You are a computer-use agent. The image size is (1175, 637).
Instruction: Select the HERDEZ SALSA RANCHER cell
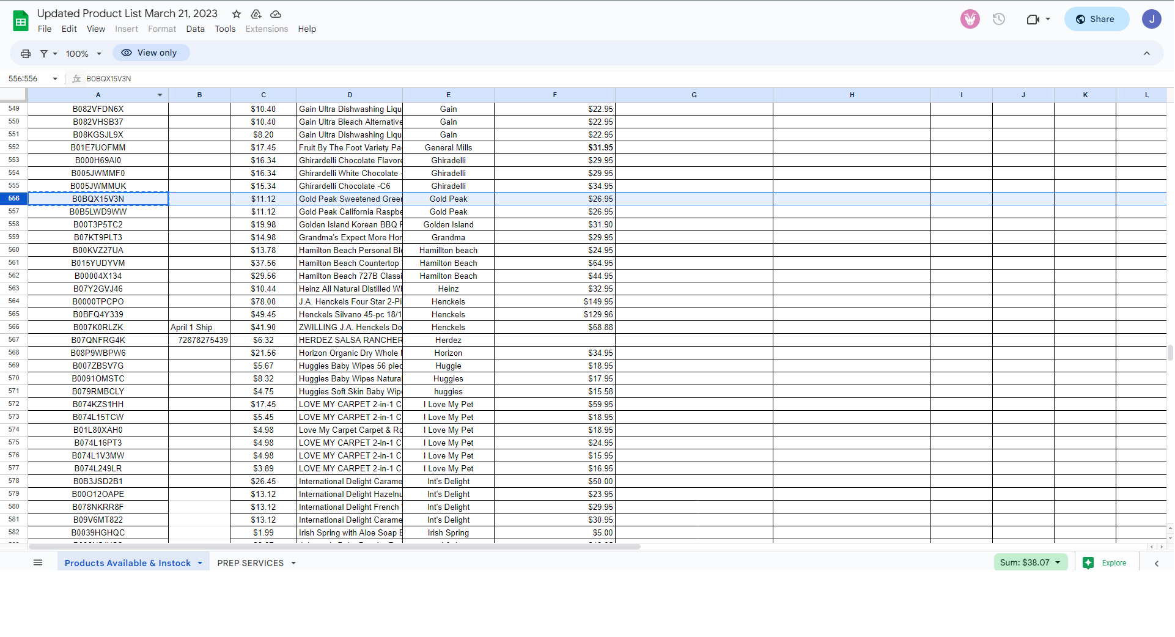pyautogui.click(x=350, y=341)
